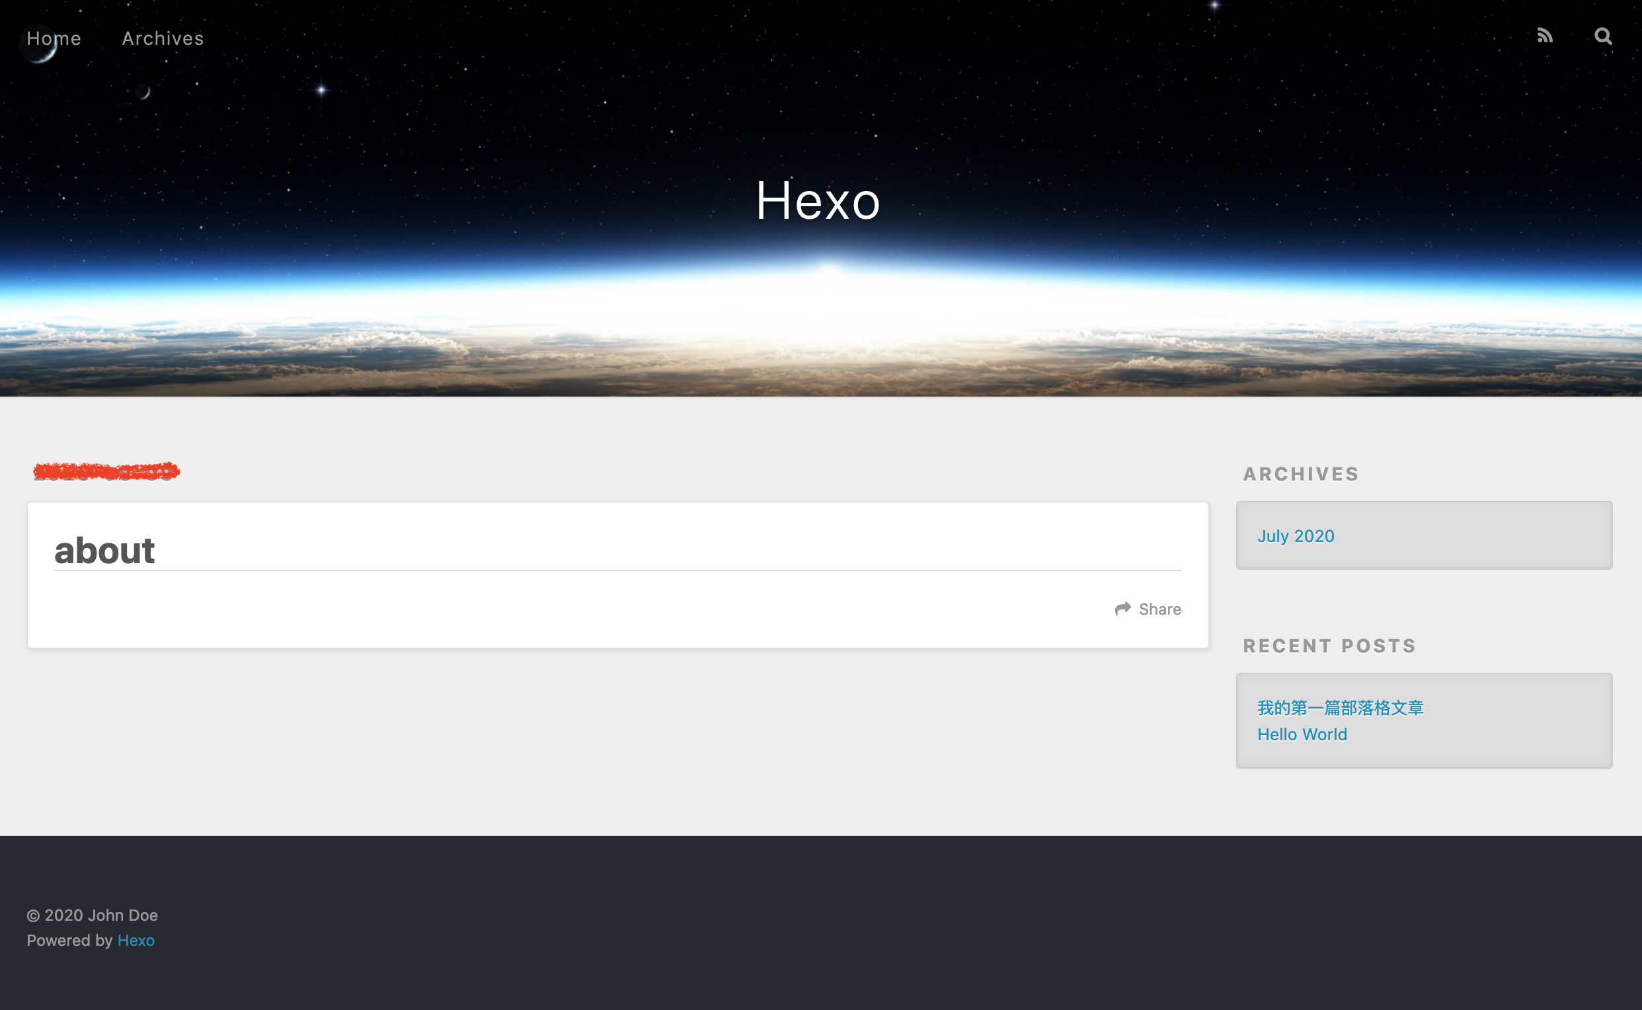This screenshot has width=1642, height=1010.
Task: Open the 'about' post title
Action: (x=104, y=551)
